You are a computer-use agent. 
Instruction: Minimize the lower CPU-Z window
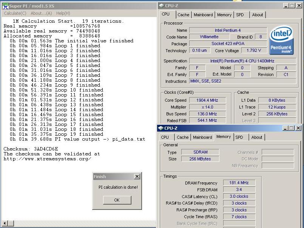(x=285, y=128)
